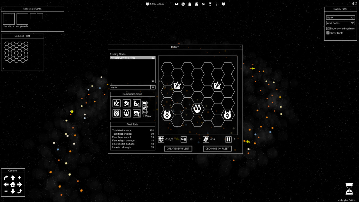Toggle Show owned systems in Galaxy Filter
This screenshot has height=202, width=359.
328,28
